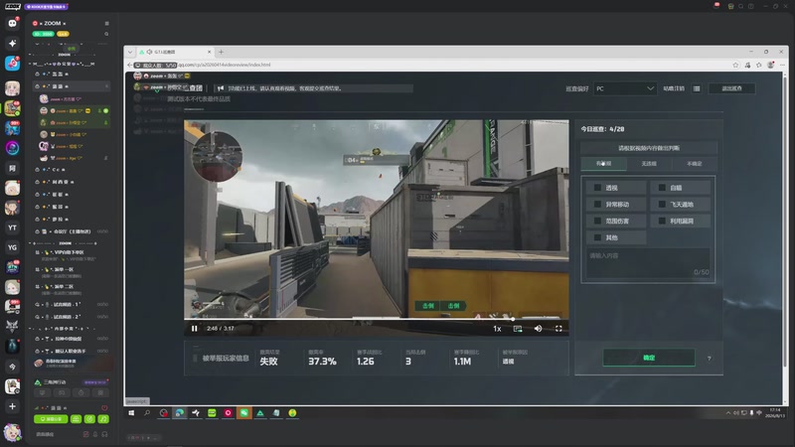The image size is (795, 447).
Task: Check the '其他' checkbox
Action: point(597,237)
